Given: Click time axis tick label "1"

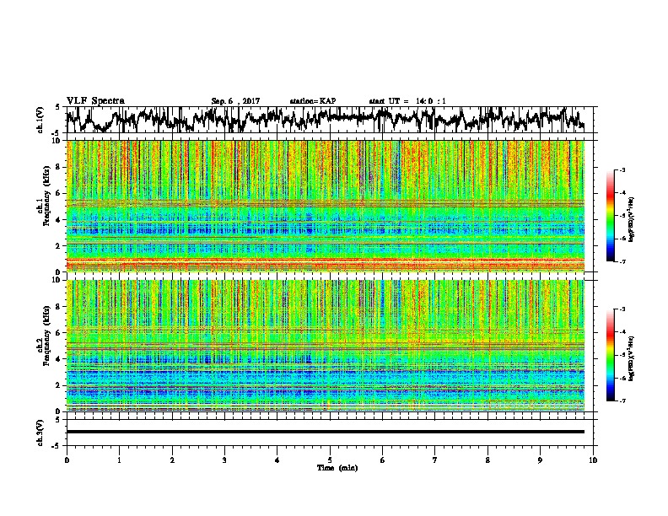Looking at the screenshot, I should click(x=119, y=460).
